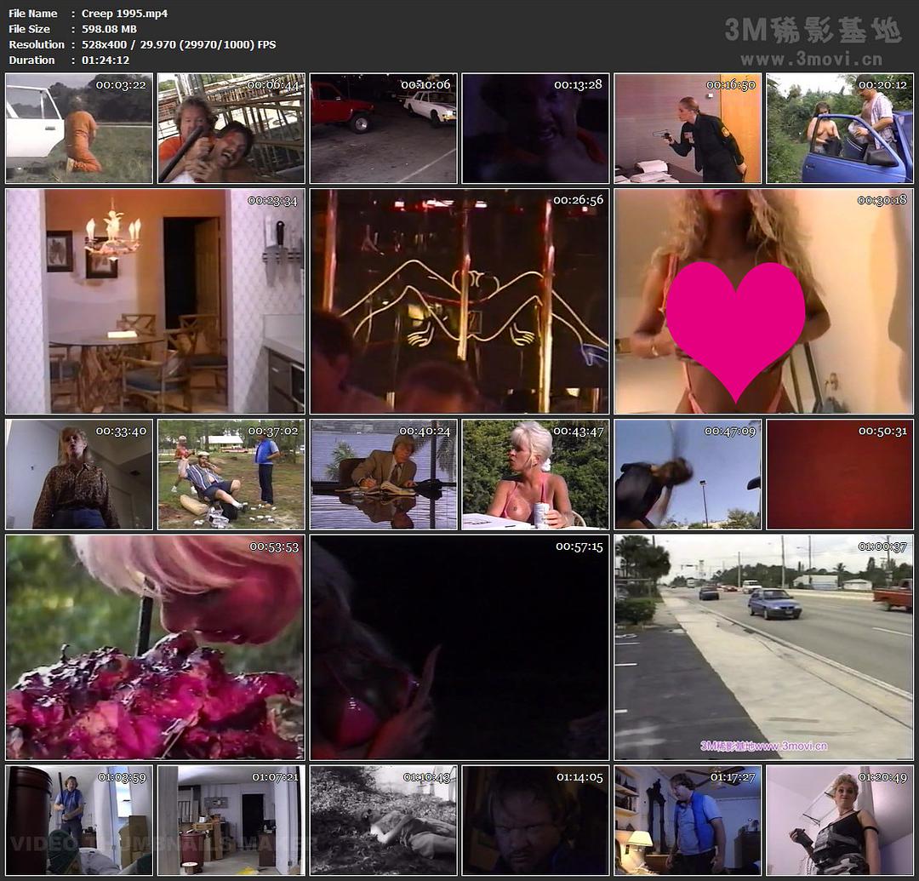Open the 00:20:12 thumbnail with blue car
Screen dimensions: 919x881
tap(840, 129)
